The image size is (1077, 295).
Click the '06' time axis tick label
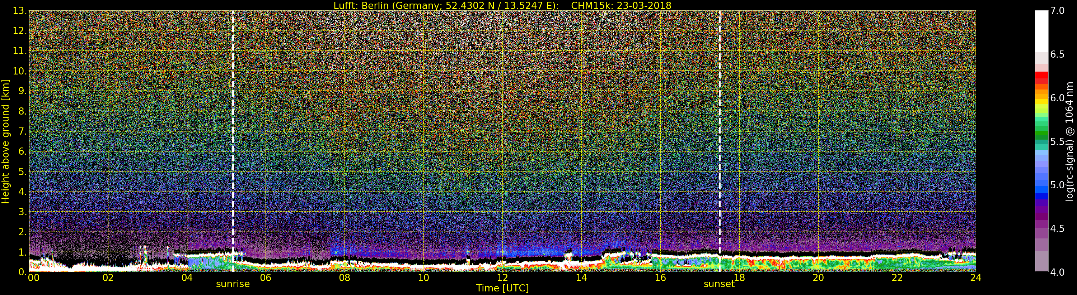click(x=266, y=277)
